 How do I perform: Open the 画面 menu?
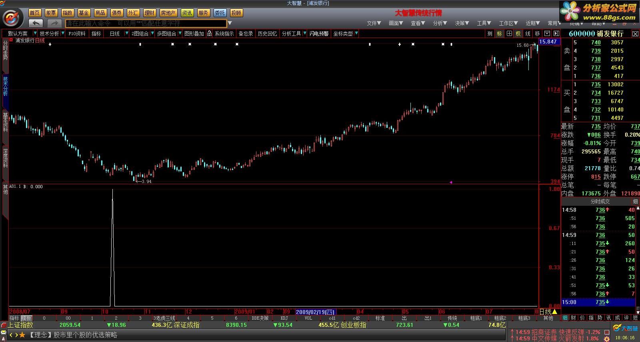(396, 23)
